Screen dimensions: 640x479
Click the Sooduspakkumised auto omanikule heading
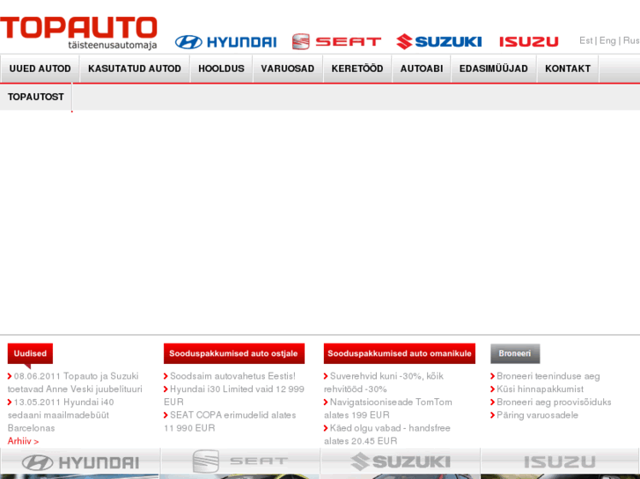[399, 353]
